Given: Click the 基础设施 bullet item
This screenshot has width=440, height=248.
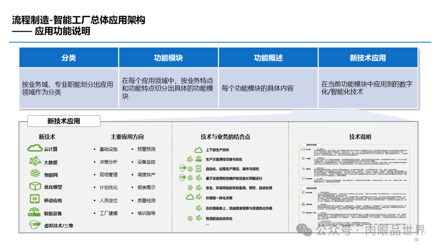Looking at the screenshot, I should tap(109, 149).
